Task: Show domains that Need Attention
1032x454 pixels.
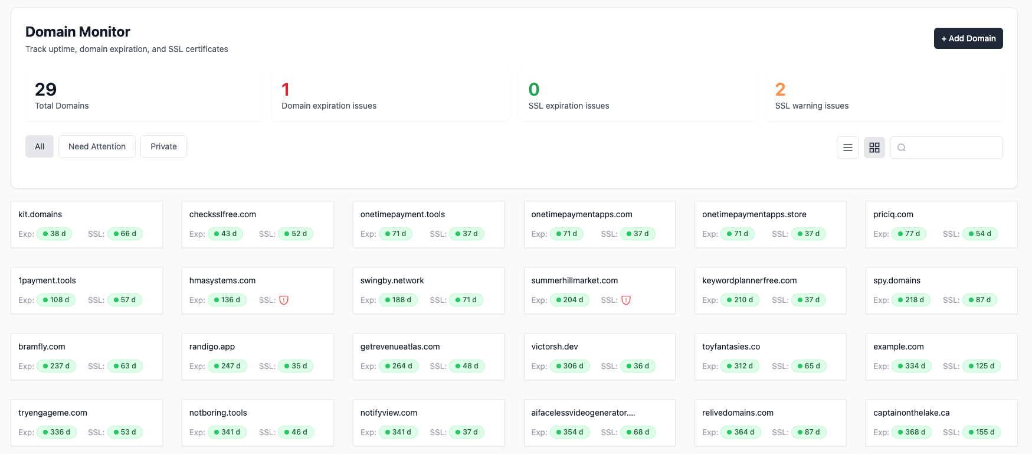Action: pyautogui.click(x=97, y=146)
